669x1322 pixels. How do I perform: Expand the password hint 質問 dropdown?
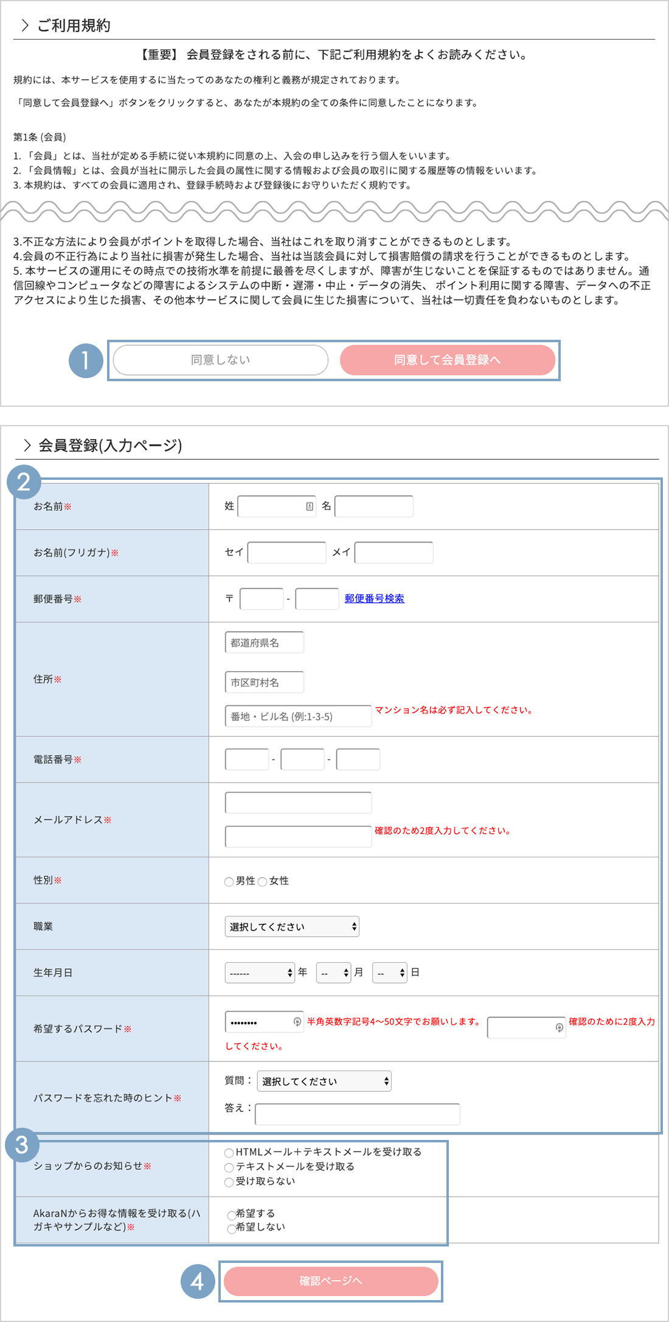pyautogui.click(x=324, y=1081)
